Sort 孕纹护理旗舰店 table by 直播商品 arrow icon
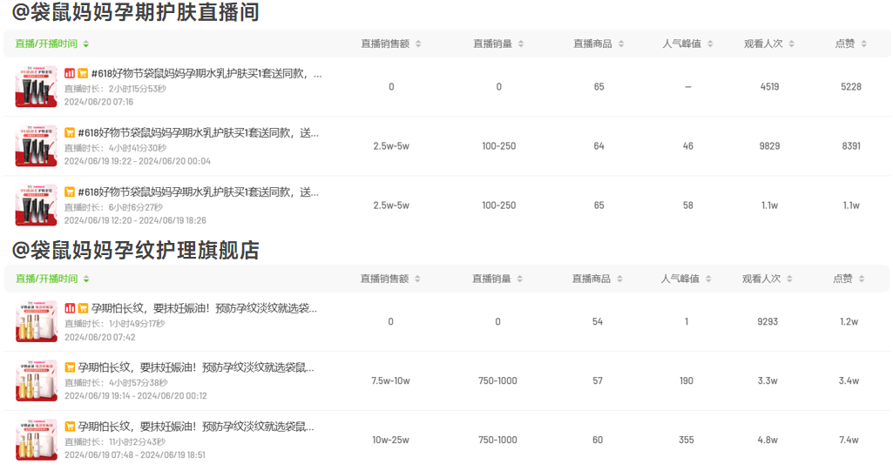Image resolution: width=893 pixels, height=471 pixels. 619,279
